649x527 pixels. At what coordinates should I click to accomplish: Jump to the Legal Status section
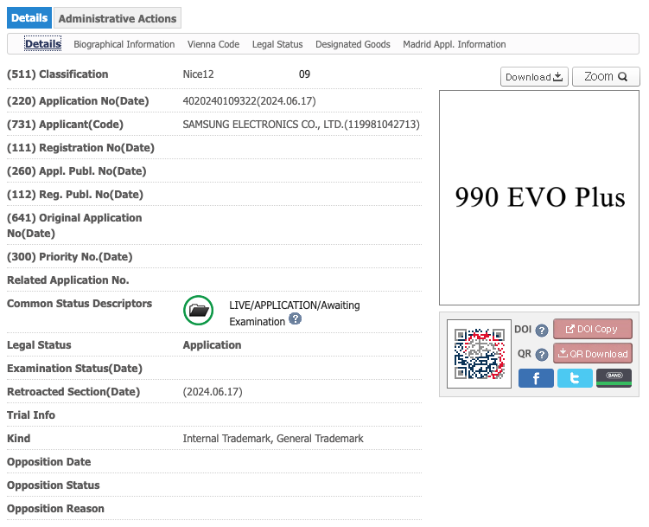tap(277, 44)
